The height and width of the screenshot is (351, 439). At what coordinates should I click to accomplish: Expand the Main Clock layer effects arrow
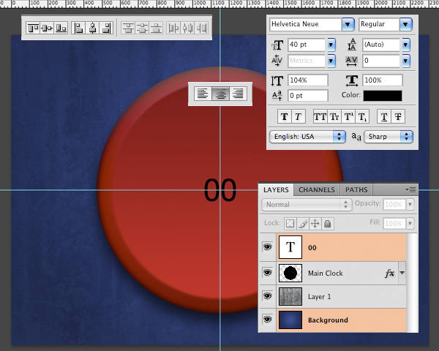pyautogui.click(x=402, y=273)
